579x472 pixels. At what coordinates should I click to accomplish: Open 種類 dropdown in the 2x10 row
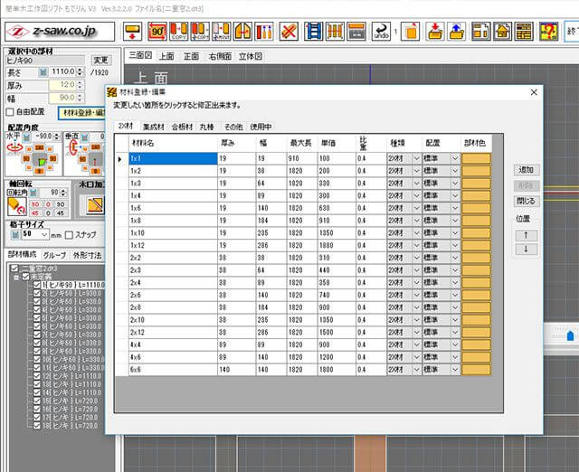pos(416,320)
